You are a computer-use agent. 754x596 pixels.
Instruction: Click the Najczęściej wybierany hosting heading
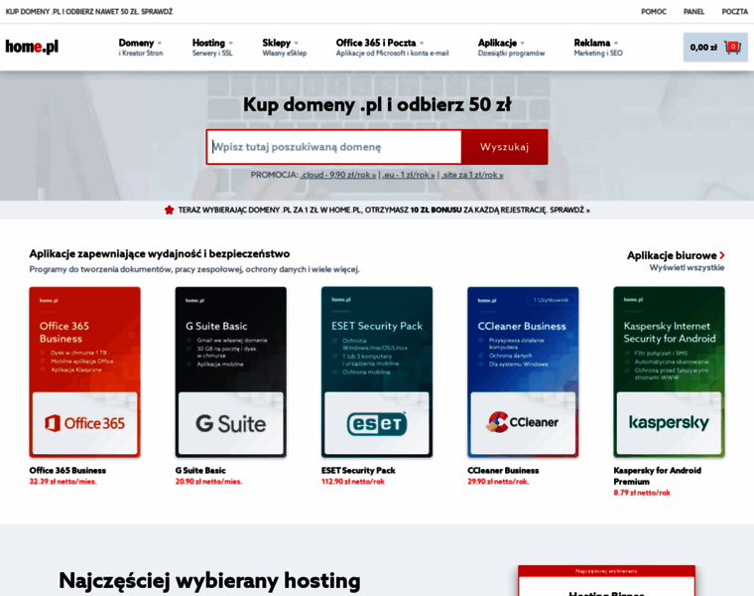pos(209,580)
